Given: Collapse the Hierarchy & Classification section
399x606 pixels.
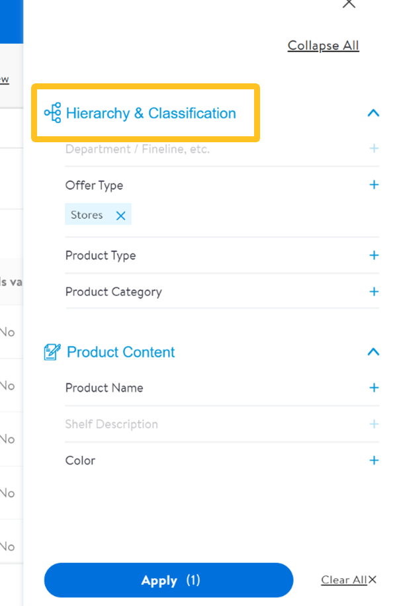Looking at the screenshot, I should pyautogui.click(x=373, y=113).
